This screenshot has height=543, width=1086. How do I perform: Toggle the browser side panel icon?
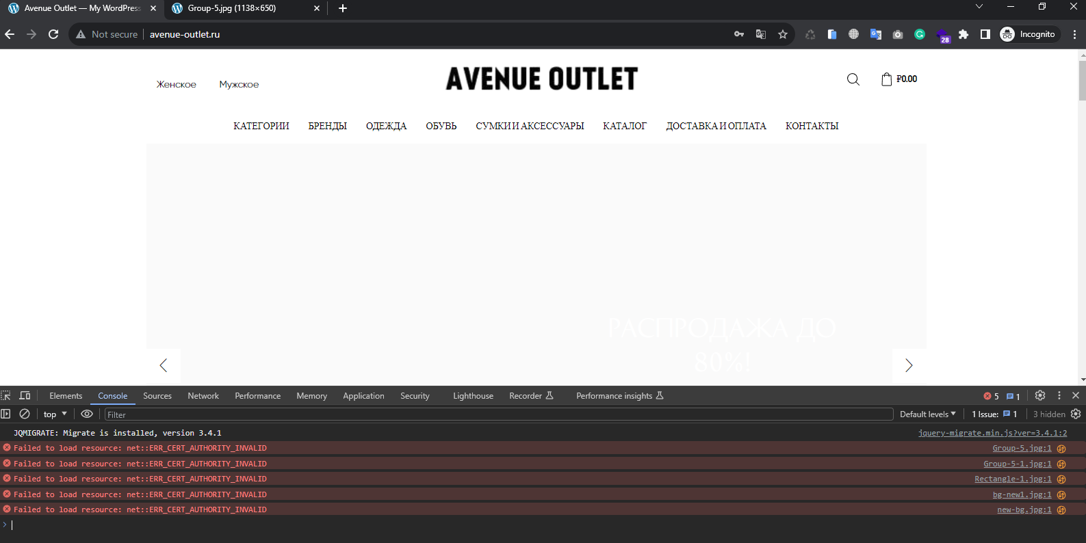tap(985, 34)
